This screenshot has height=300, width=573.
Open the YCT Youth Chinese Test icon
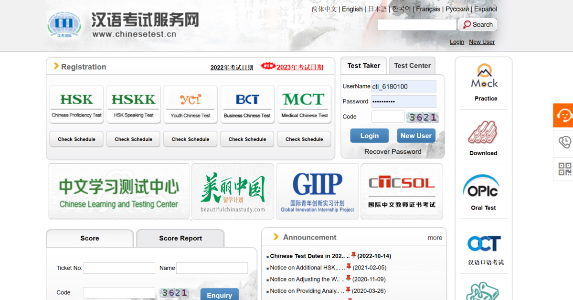190,104
